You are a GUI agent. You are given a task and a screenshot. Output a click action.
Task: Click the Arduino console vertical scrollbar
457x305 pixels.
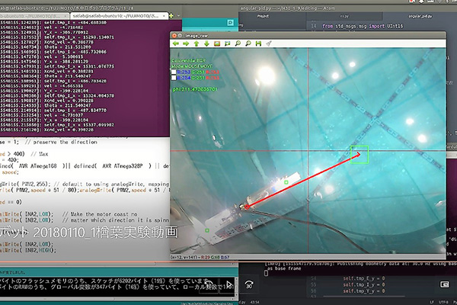click(236, 287)
